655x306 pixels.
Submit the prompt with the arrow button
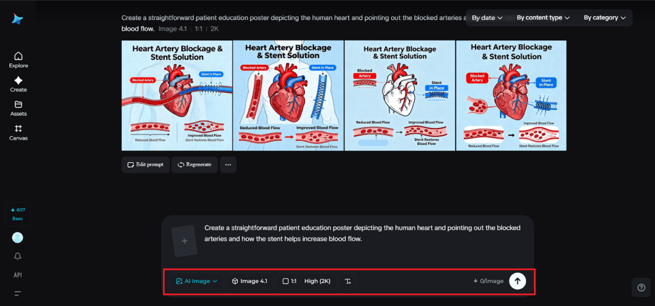point(517,281)
